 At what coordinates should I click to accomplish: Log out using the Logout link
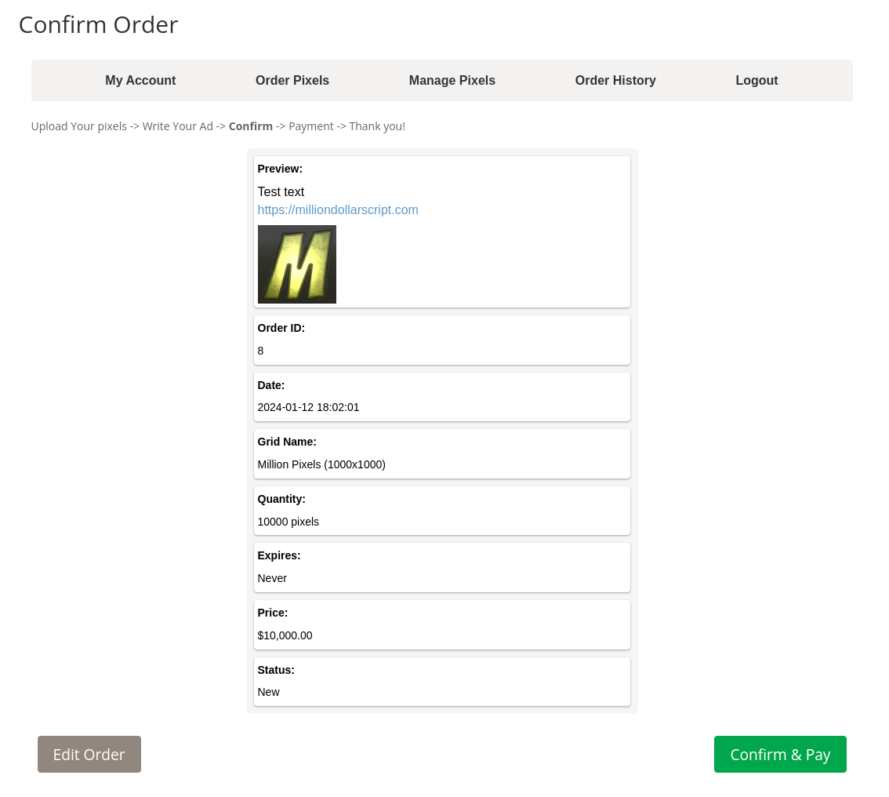pos(757,80)
